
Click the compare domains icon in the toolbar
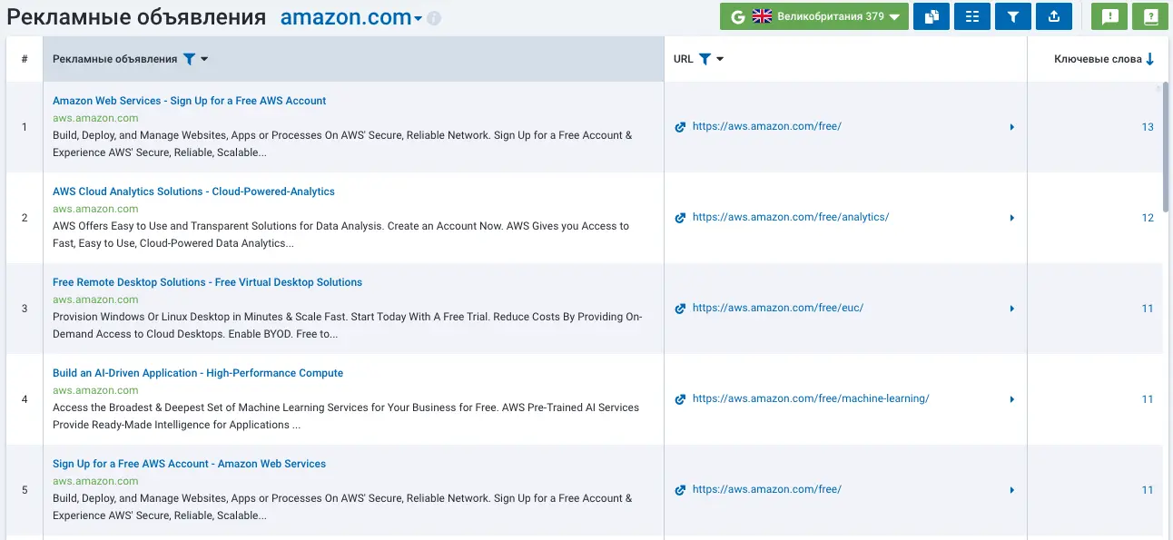pyautogui.click(x=931, y=16)
